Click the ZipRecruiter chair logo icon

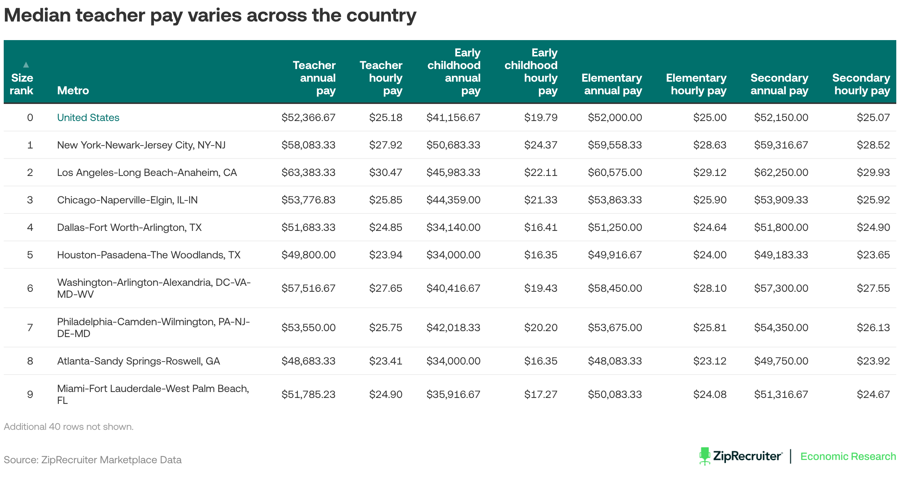(x=704, y=456)
